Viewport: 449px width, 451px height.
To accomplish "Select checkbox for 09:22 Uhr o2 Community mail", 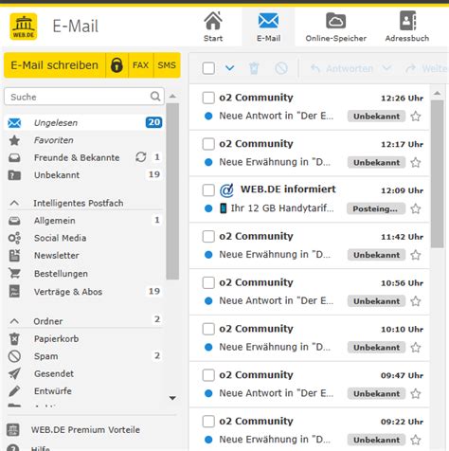I will click(208, 421).
